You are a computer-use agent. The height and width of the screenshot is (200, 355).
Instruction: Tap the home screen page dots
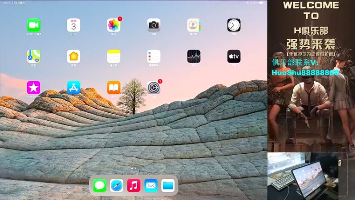(134, 169)
